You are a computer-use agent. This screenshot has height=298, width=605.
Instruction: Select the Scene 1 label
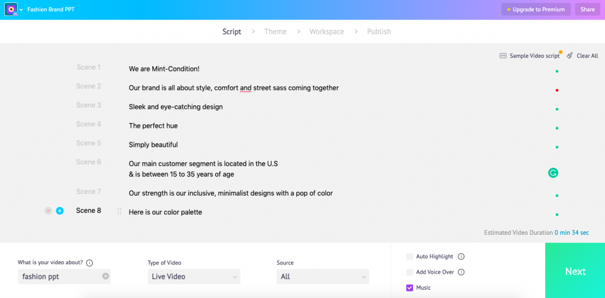click(x=89, y=67)
